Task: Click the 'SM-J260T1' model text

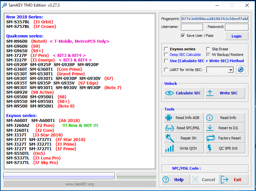Action: (x=17, y=131)
